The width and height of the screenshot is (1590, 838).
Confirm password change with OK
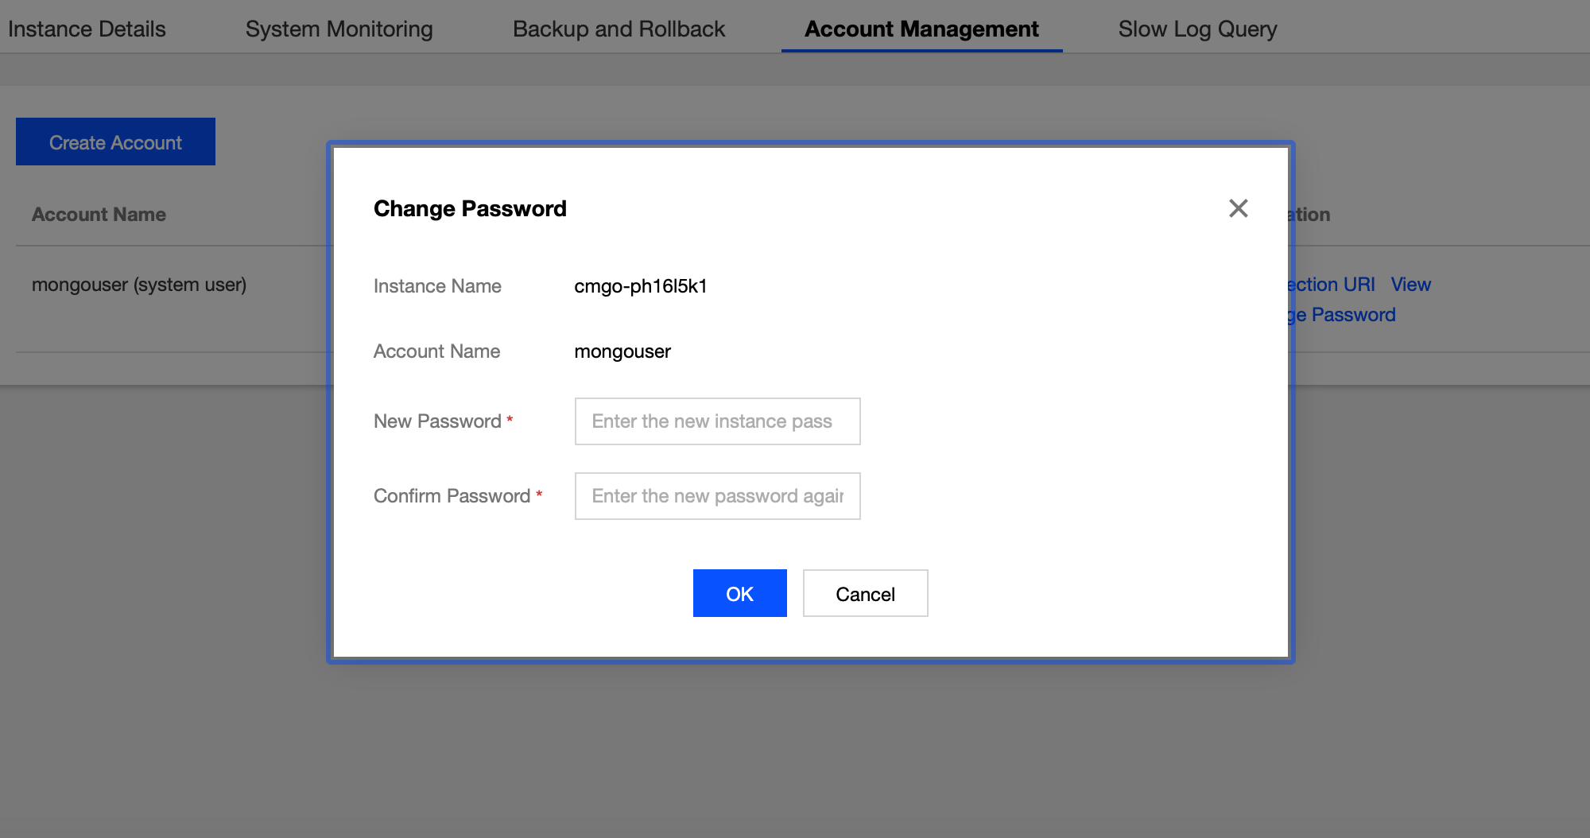[x=739, y=593]
